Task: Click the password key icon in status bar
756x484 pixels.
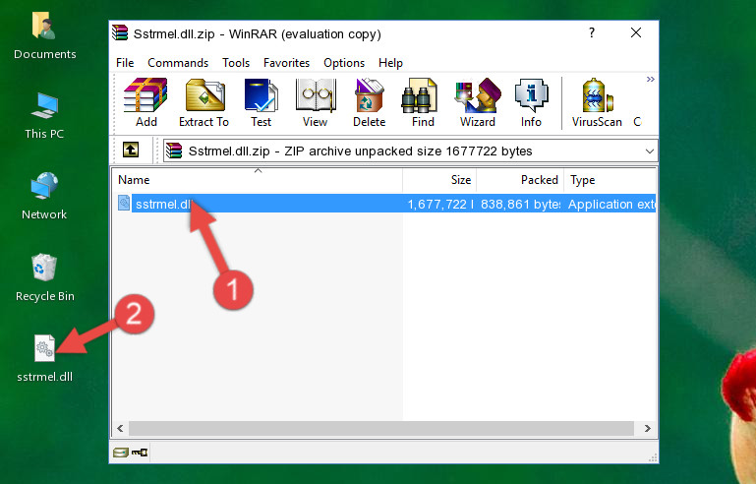Action: click(140, 453)
